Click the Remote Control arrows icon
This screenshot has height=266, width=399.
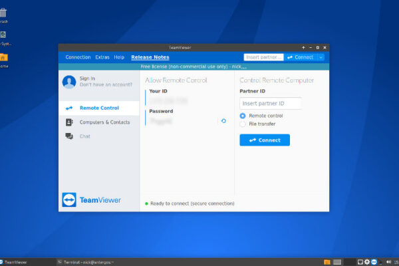69,108
